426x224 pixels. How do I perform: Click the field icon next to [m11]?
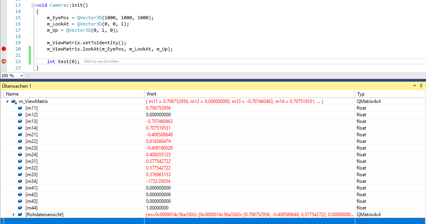click(x=20, y=108)
